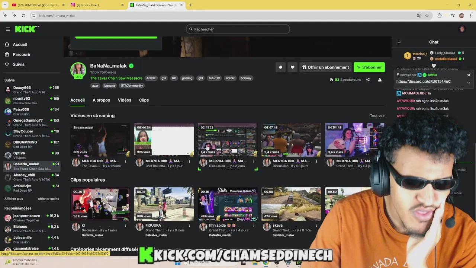Open the Vidéos tab
Screen dimensions: 476x268
pos(124,100)
